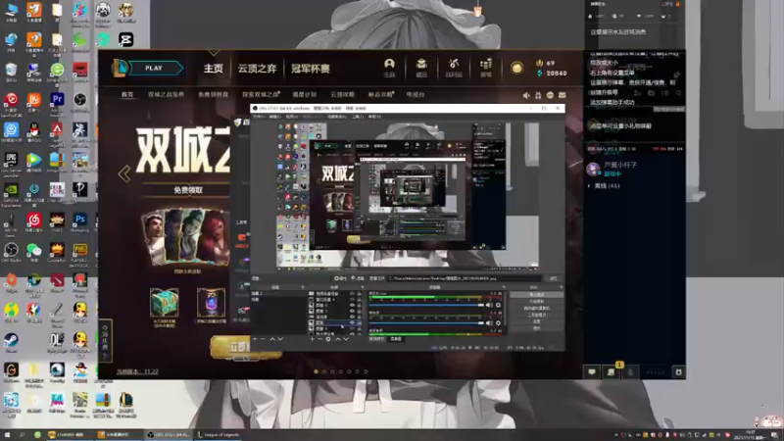
Task: Open the 电视台 sub-navigation tab
Action: 416,94
